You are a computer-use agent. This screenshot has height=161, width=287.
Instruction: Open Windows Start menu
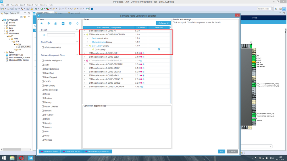[4, 158]
